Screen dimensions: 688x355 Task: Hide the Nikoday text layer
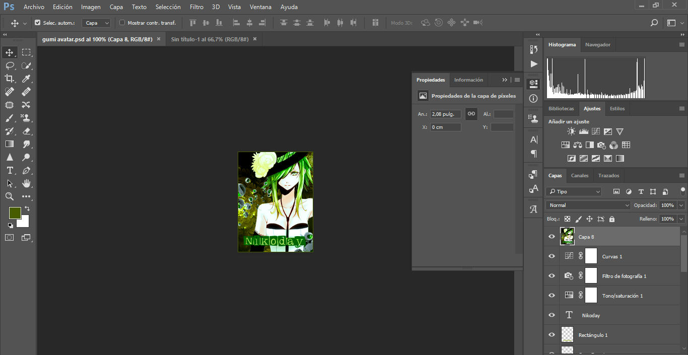(552, 315)
